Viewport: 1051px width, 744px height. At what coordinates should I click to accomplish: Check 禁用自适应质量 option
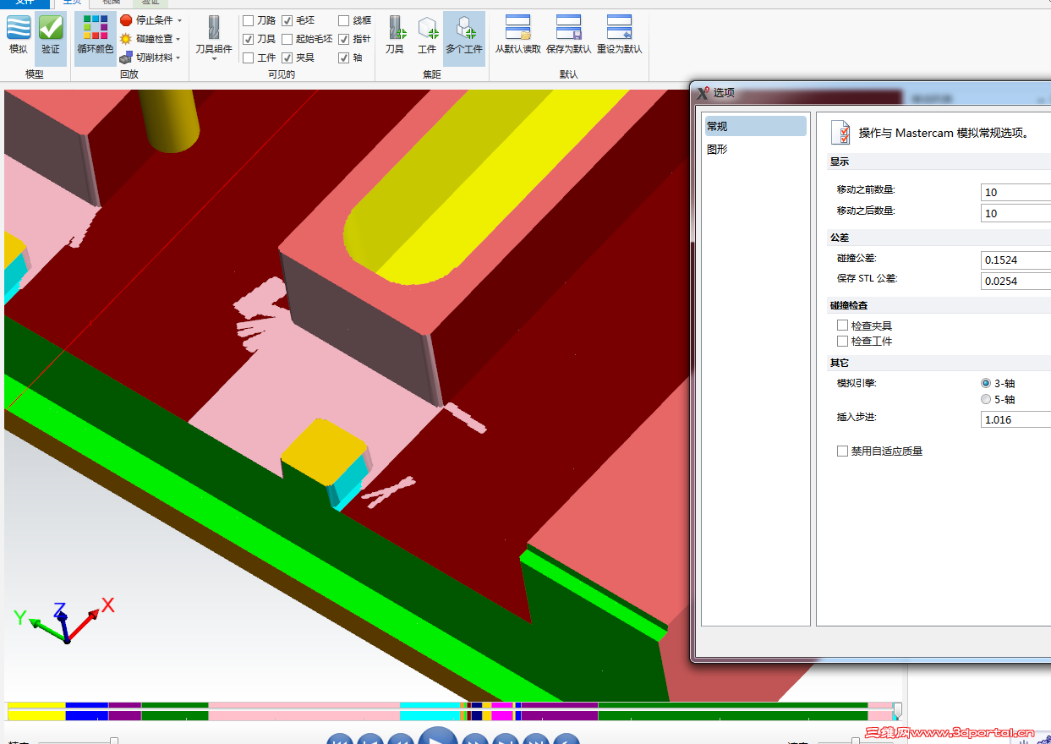pos(842,451)
